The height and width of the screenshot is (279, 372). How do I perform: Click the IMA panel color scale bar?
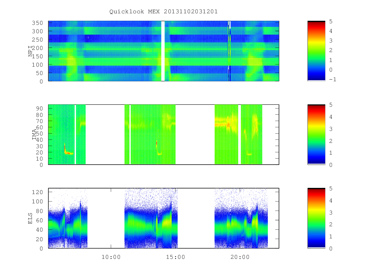pyautogui.click(x=316, y=135)
